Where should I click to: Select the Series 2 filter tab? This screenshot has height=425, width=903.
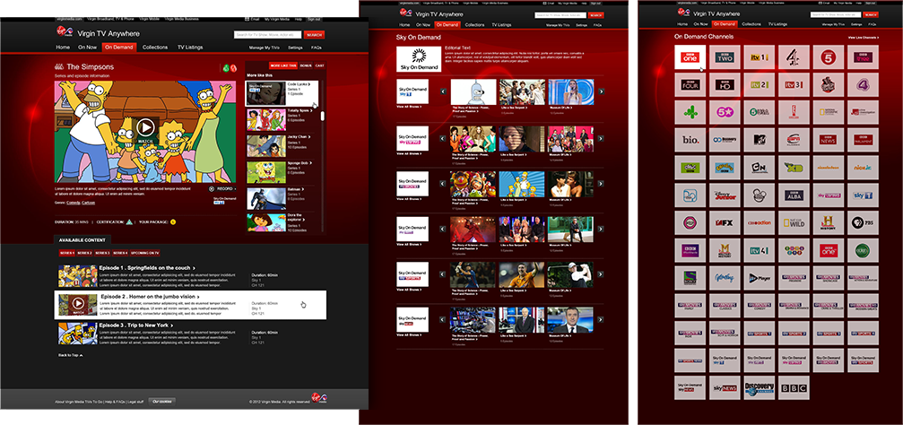[x=85, y=254]
